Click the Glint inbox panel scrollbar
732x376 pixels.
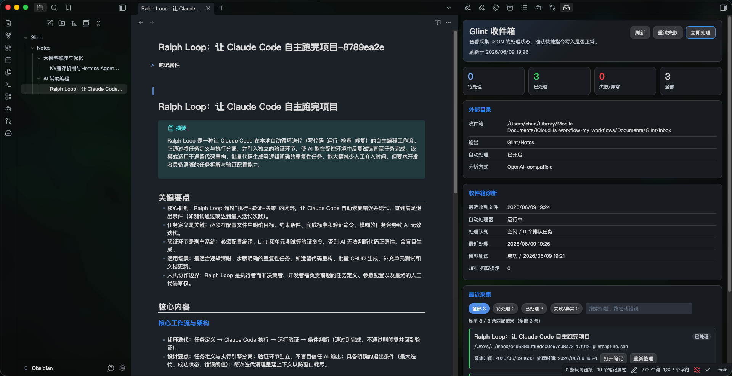(729, 154)
